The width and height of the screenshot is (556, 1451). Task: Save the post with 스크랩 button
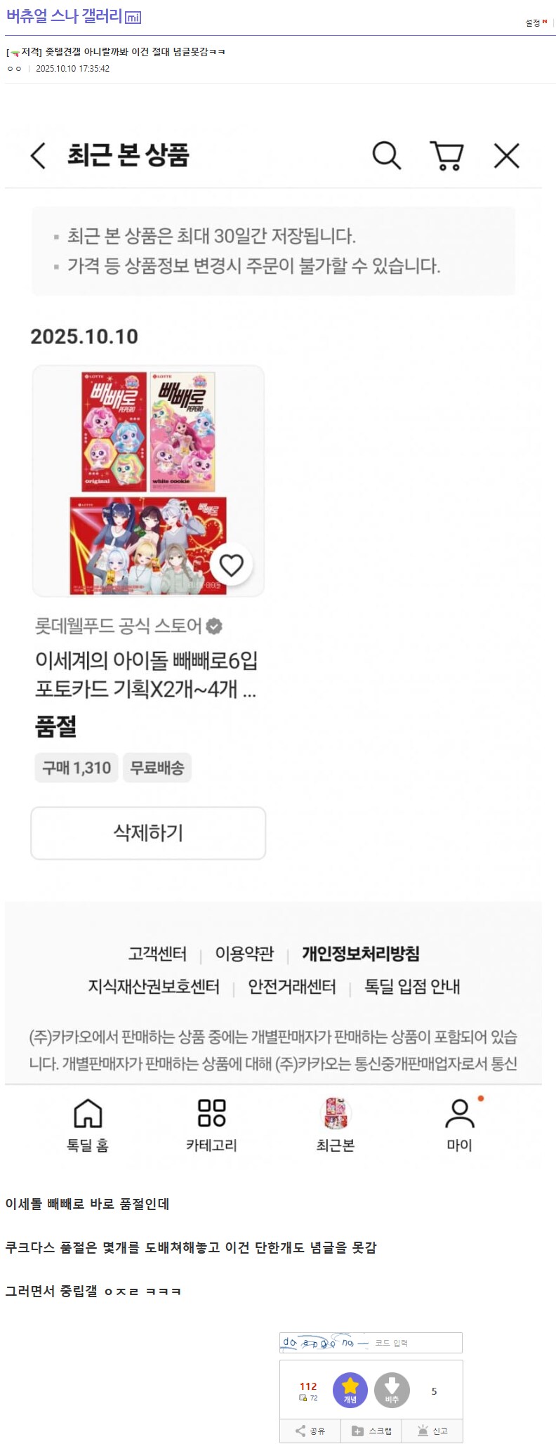pos(372,1431)
